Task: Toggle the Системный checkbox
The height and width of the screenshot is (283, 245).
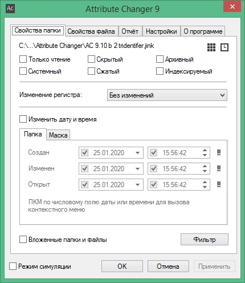Action: [23, 71]
